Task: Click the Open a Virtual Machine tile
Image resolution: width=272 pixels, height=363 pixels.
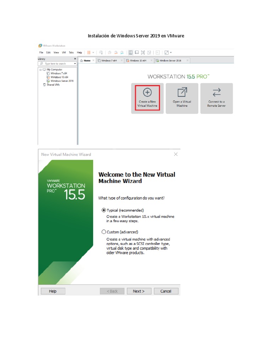Action: 182,98
